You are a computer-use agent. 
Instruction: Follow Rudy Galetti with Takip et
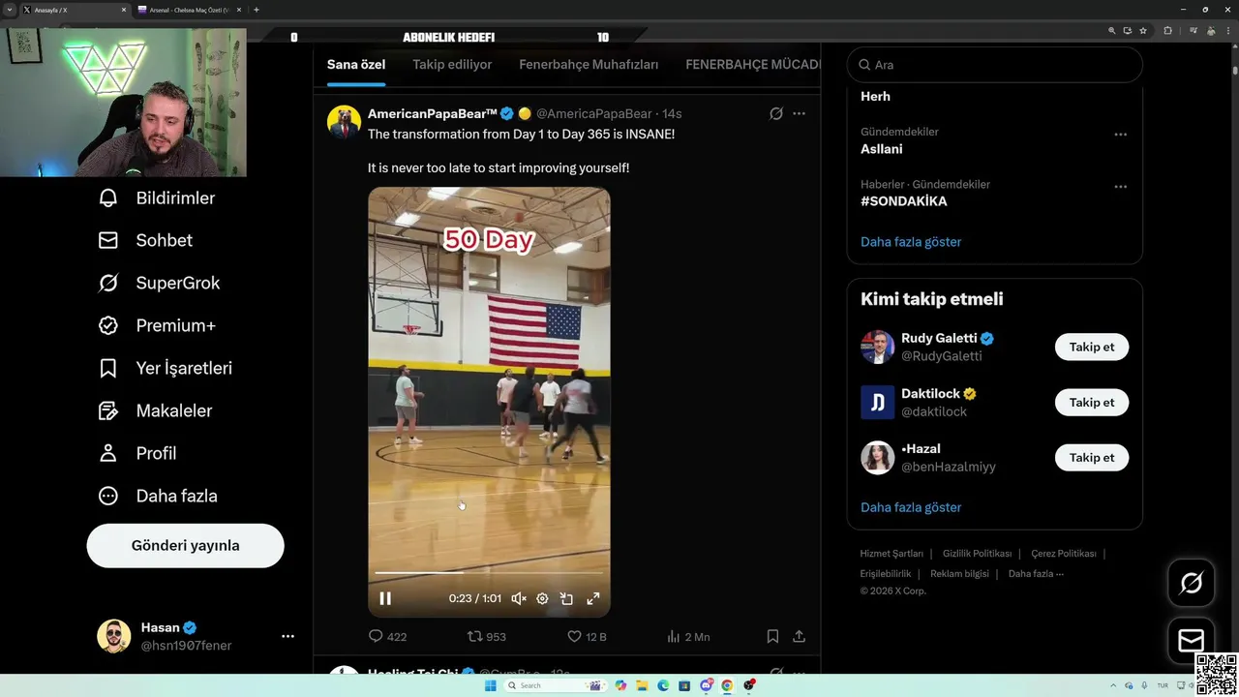tap(1092, 347)
